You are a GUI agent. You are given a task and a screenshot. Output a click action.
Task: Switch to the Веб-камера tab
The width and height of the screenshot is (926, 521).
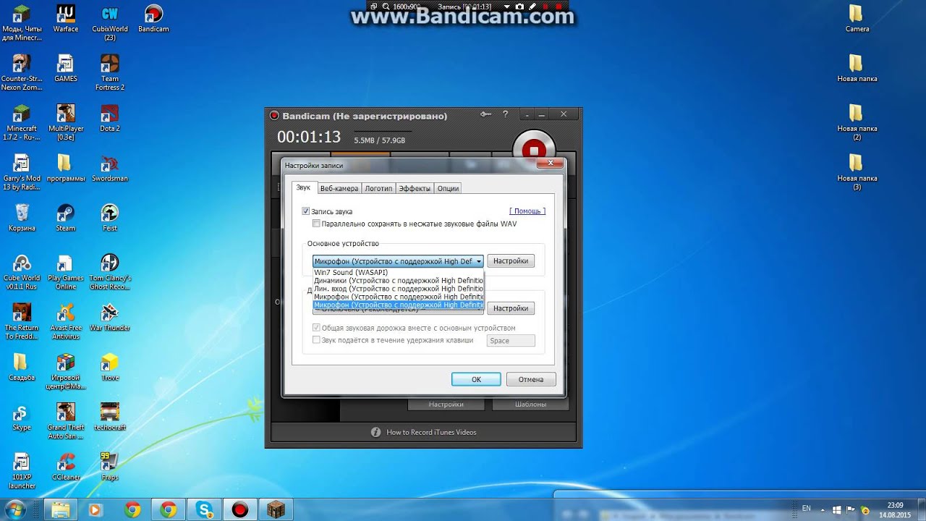339,188
